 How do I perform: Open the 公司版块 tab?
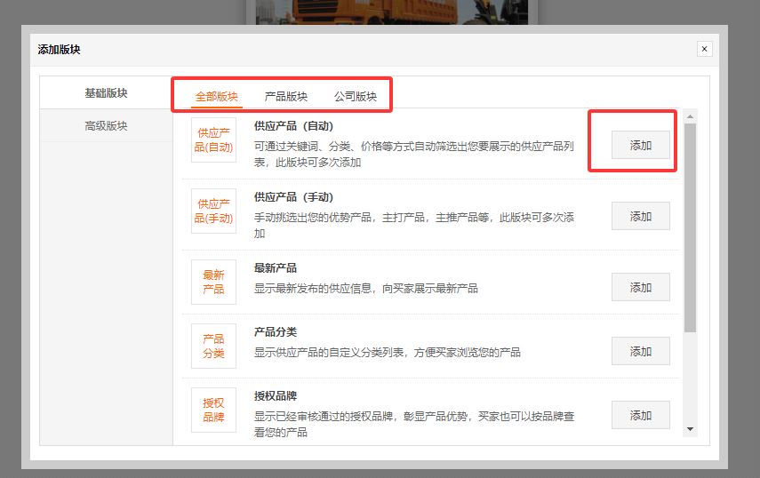(x=356, y=96)
